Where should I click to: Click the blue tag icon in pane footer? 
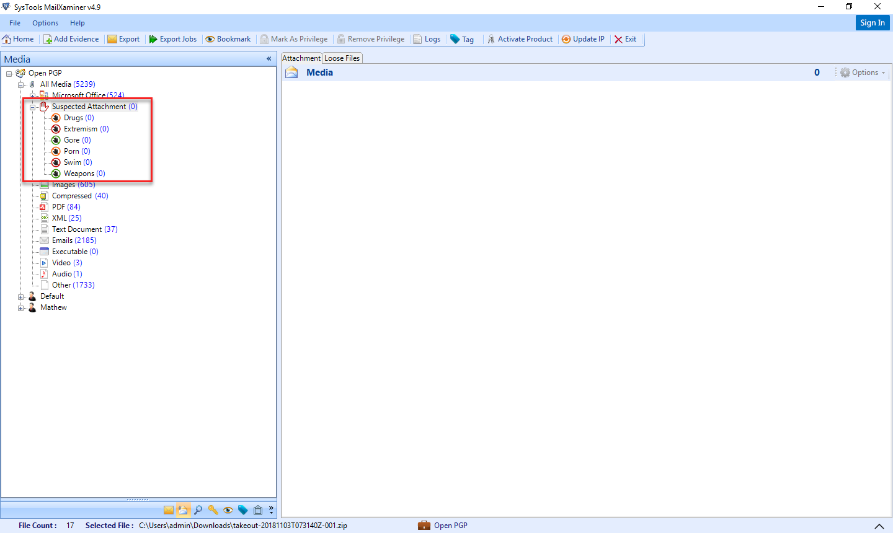(243, 510)
